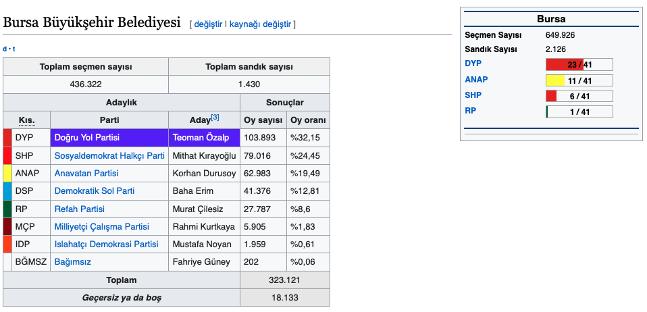
Task: Click the ANAP link in Bursa infobox
Action: point(476,79)
